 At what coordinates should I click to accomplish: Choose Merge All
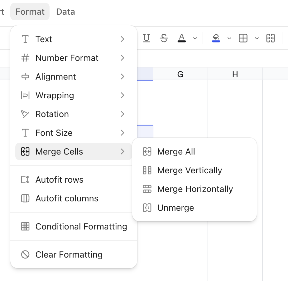pyautogui.click(x=194, y=152)
